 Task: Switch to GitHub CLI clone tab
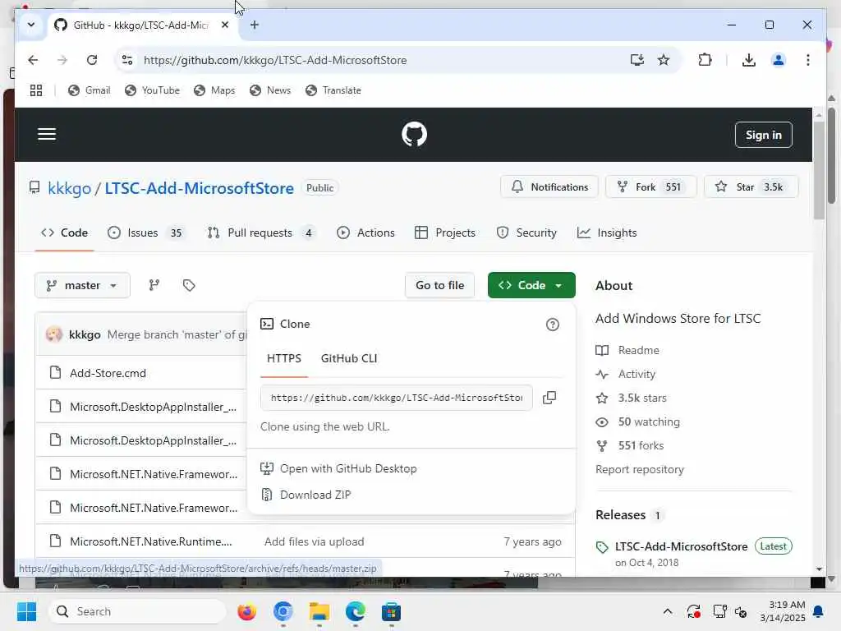(x=348, y=358)
